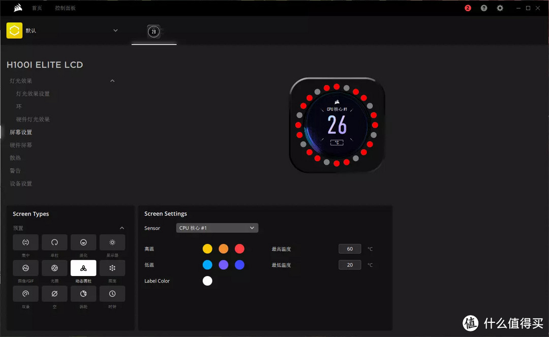The height and width of the screenshot is (337, 549).
Task: Select the H100i cooler device tab icon
Action: click(x=154, y=32)
